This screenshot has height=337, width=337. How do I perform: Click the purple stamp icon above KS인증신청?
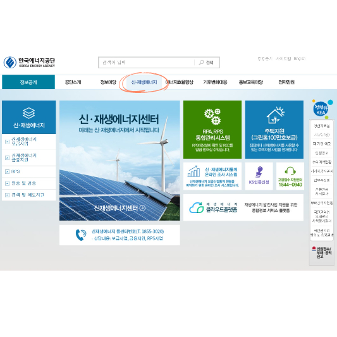tap(259, 172)
